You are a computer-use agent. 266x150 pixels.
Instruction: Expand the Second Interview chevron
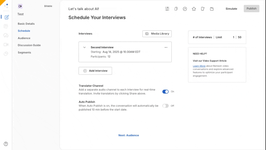pos(85,47)
